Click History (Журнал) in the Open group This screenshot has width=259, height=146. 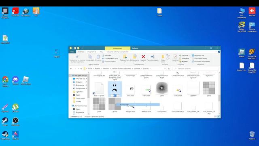pyautogui.click(x=183, y=61)
